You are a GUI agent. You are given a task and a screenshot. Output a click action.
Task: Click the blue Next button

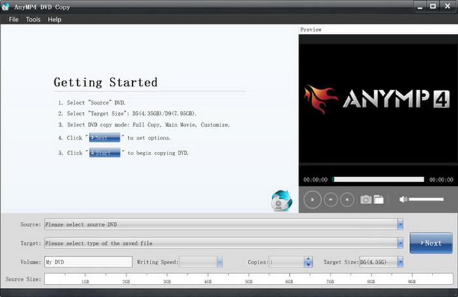click(431, 243)
